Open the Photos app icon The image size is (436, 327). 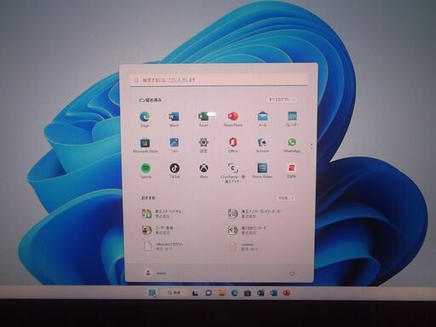pos(174,142)
